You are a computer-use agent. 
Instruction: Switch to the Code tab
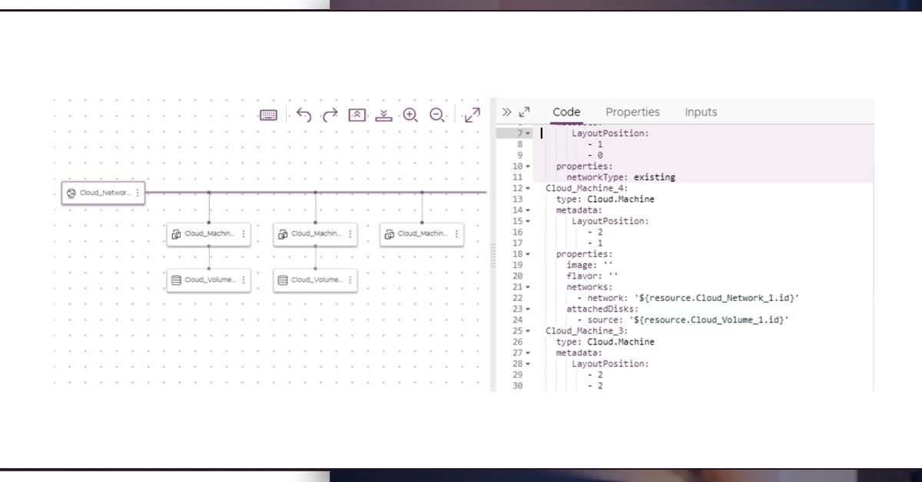point(566,112)
